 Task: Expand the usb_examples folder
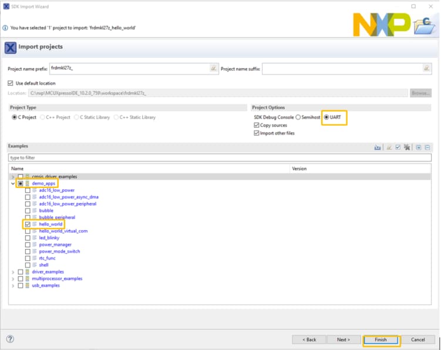[13, 285]
